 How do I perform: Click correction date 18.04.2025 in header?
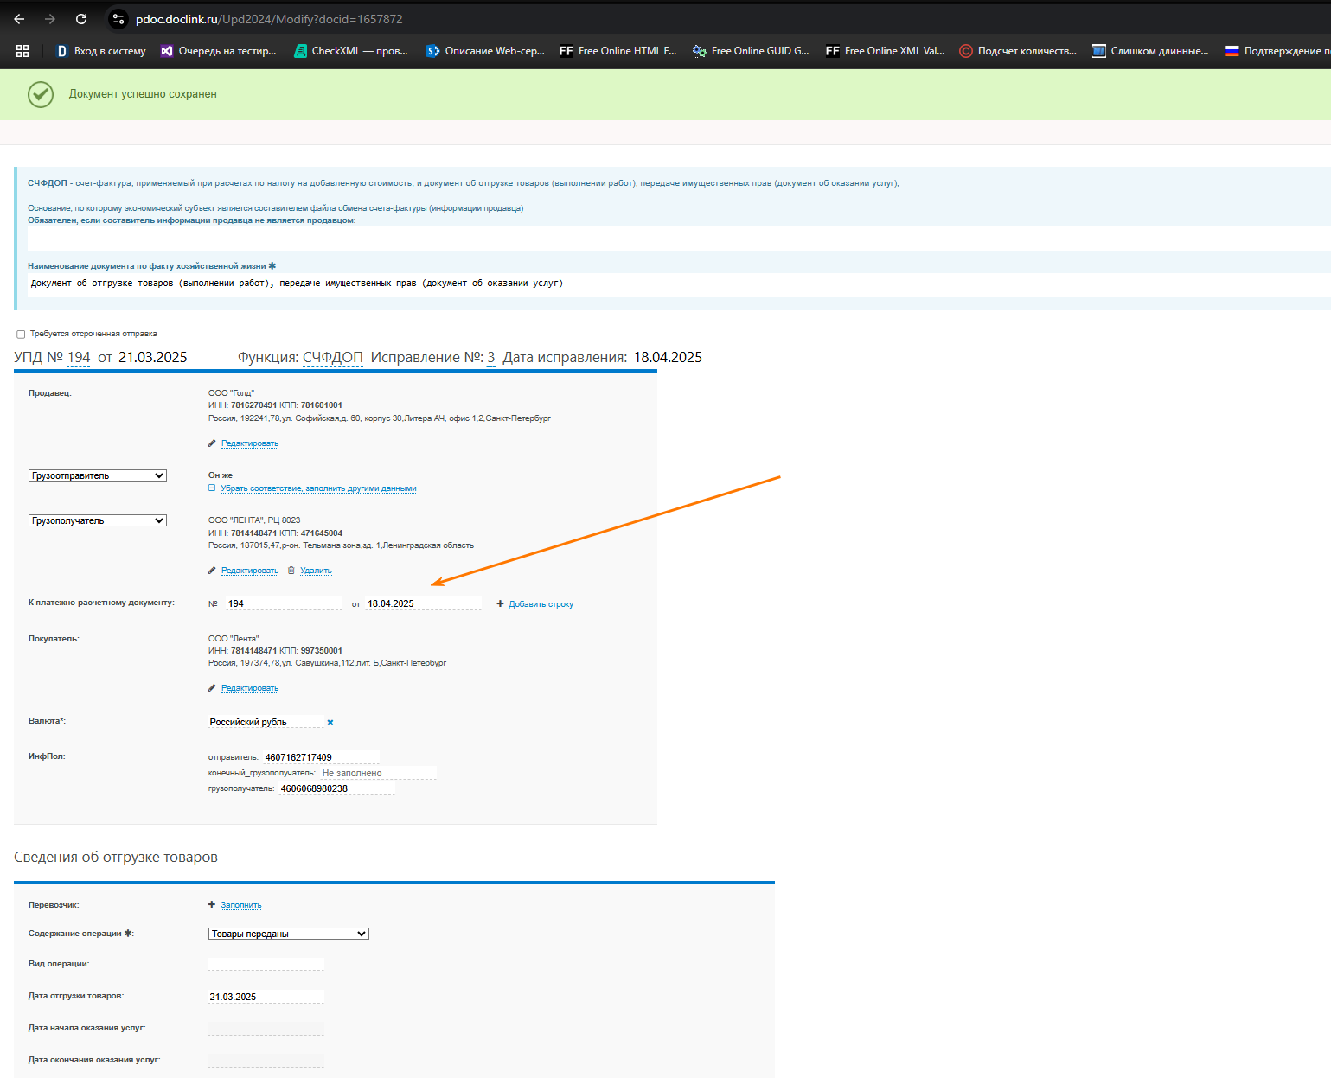coord(668,358)
